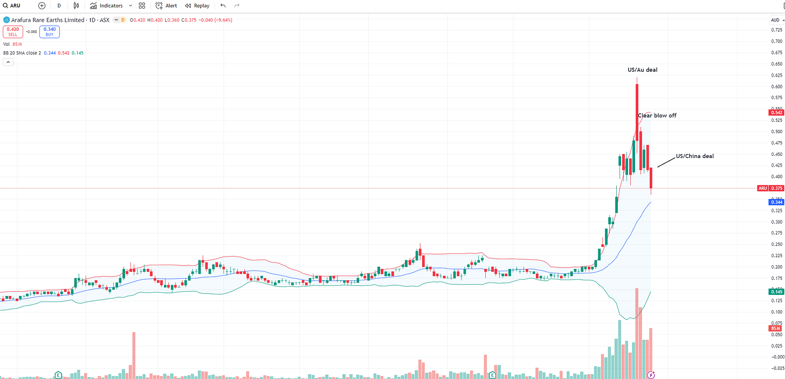Click the 85M volume axis label
Image resolution: width=785 pixels, height=379 pixels.
pos(776,328)
